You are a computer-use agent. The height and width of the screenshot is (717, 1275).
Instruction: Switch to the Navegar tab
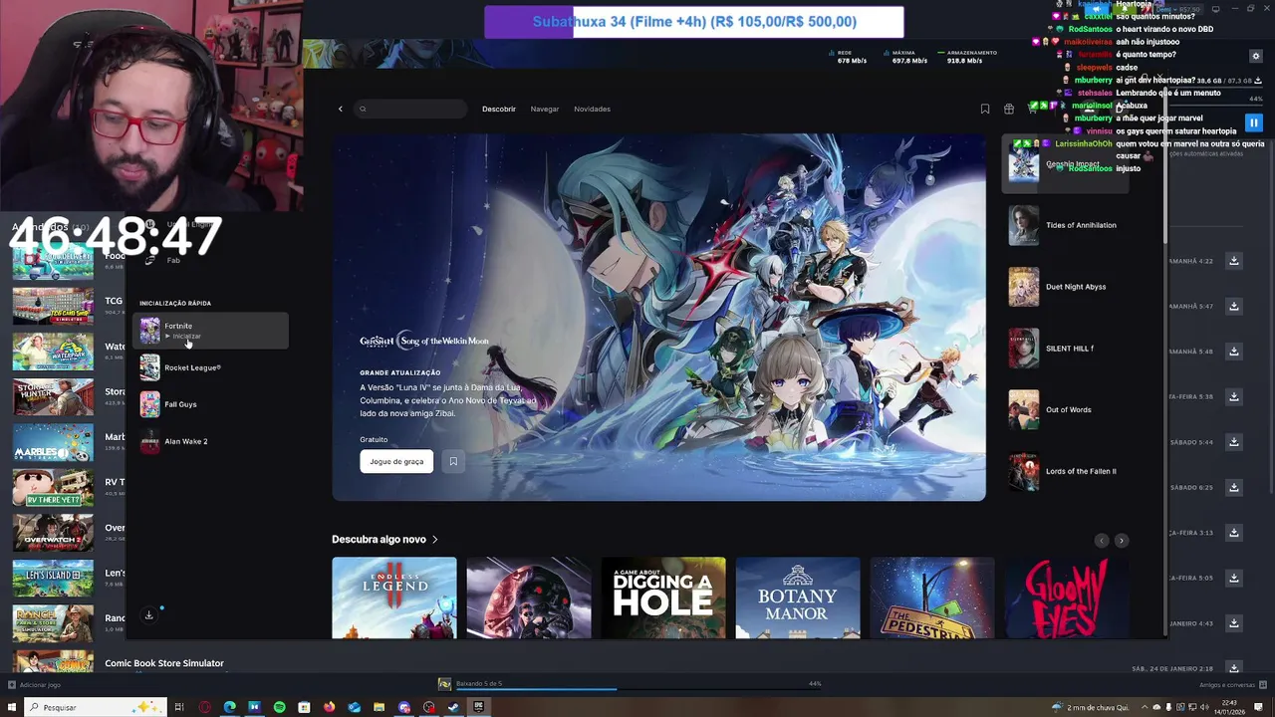click(x=545, y=109)
